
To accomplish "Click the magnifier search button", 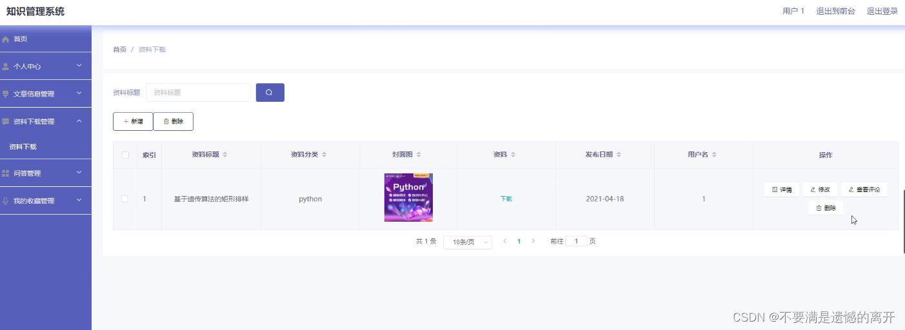I will [270, 92].
